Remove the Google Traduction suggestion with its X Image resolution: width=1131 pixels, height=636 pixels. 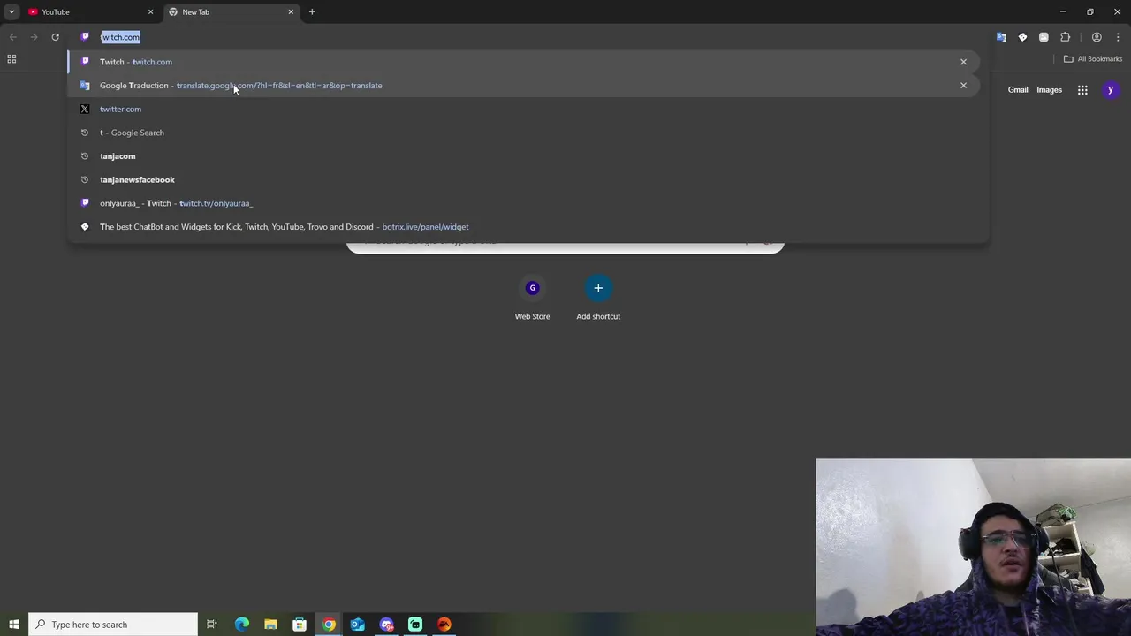click(963, 86)
